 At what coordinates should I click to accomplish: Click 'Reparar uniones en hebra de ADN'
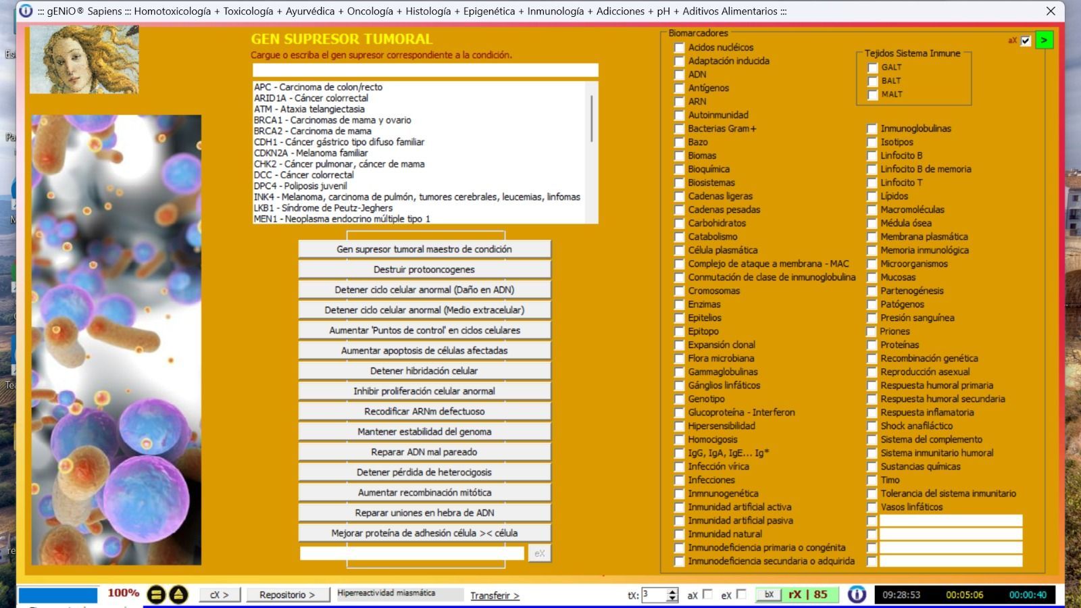(x=424, y=513)
